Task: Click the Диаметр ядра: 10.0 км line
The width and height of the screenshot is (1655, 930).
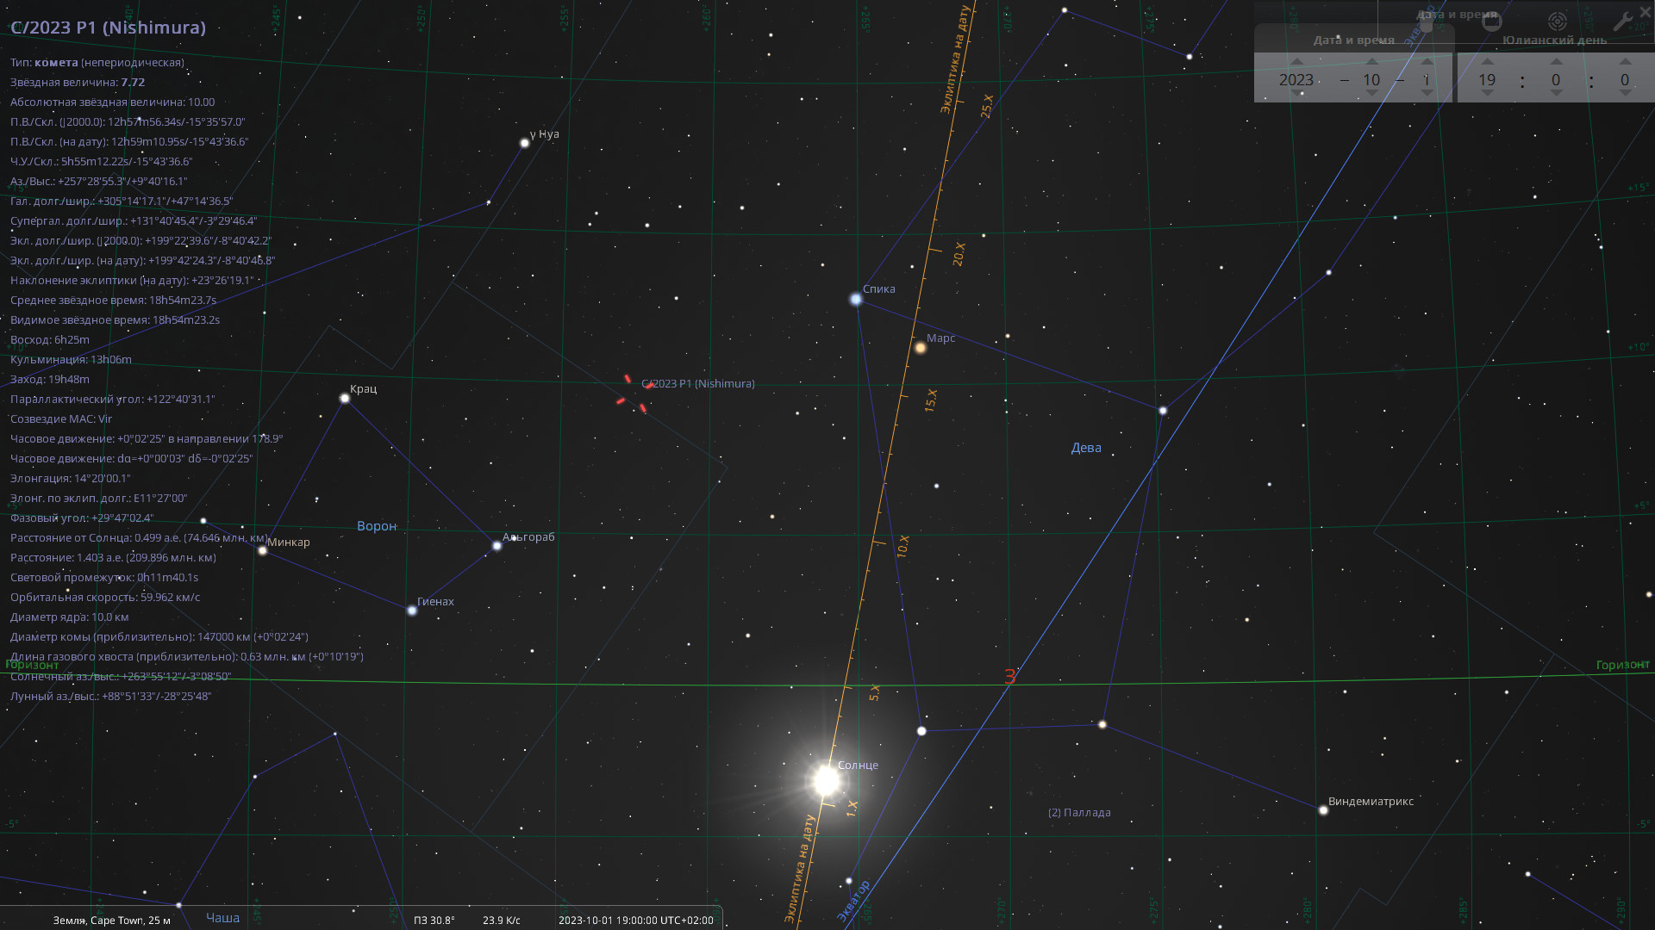Action: click(x=70, y=617)
